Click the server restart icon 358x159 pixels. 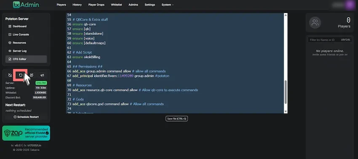pyautogui.click(x=20, y=75)
